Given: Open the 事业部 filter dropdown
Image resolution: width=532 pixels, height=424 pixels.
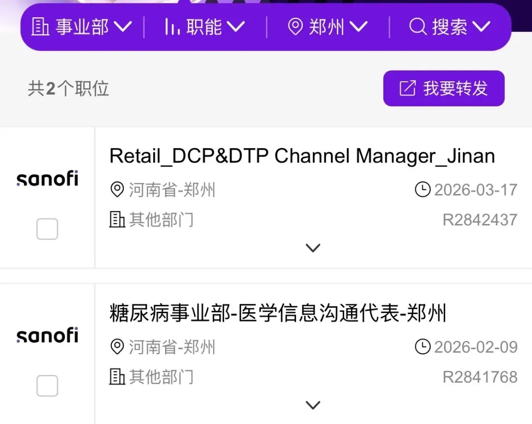Looking at the screenshot, I should coord(82,27).
